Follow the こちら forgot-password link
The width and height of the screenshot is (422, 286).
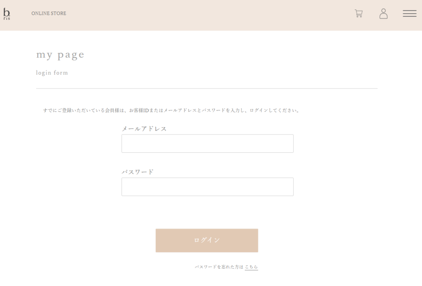click(x=251, y=267)
